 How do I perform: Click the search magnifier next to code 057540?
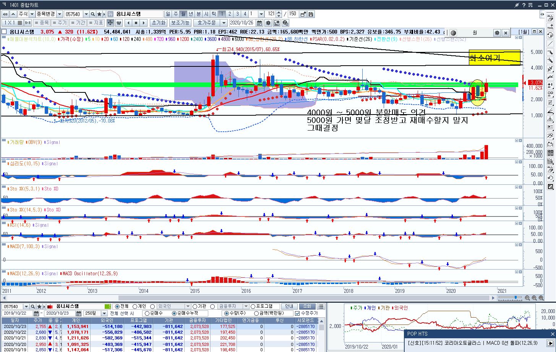click(93, 14)
